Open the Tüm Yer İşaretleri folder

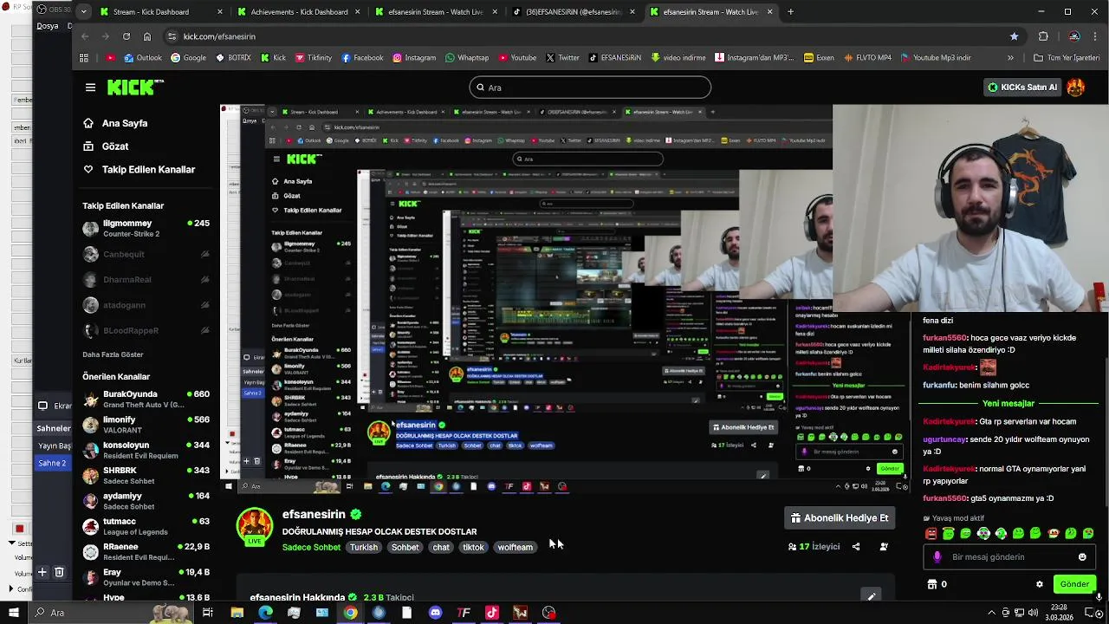click(x=1067, y=58)
